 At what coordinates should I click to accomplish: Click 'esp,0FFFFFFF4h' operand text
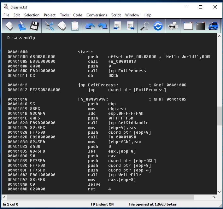[126, 113]
